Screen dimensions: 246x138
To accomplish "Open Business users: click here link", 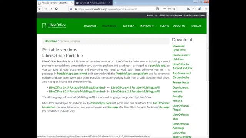I will [181, 57].
